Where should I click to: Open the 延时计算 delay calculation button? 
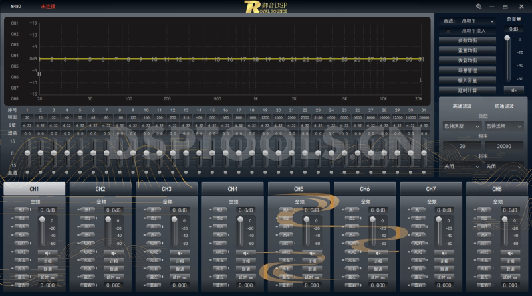click(467, 90)
